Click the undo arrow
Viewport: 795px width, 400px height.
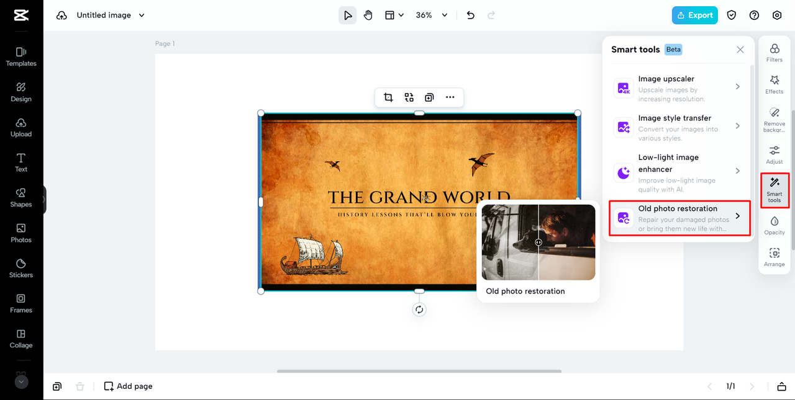point(470,16)
